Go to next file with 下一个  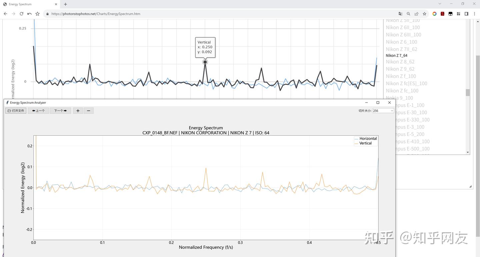(60, 111)
